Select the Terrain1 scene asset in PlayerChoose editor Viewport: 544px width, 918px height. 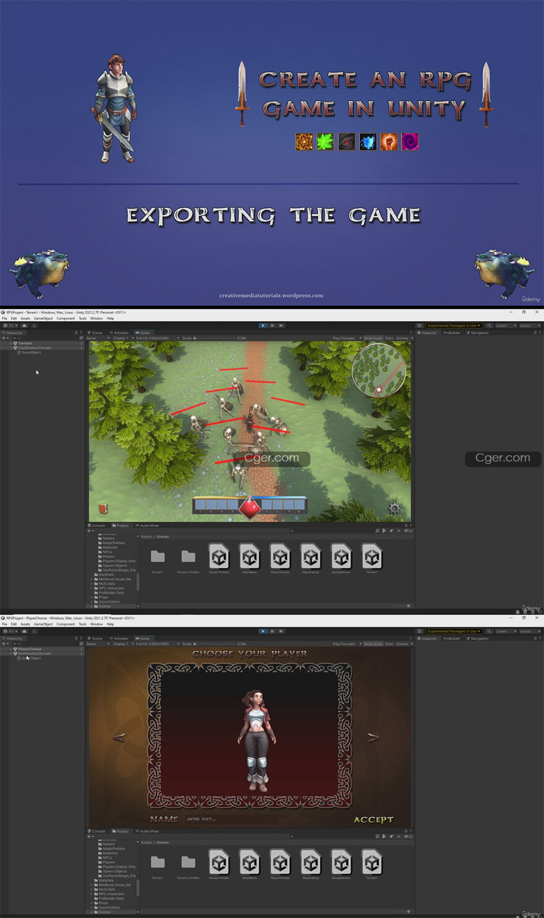[372, 864]
